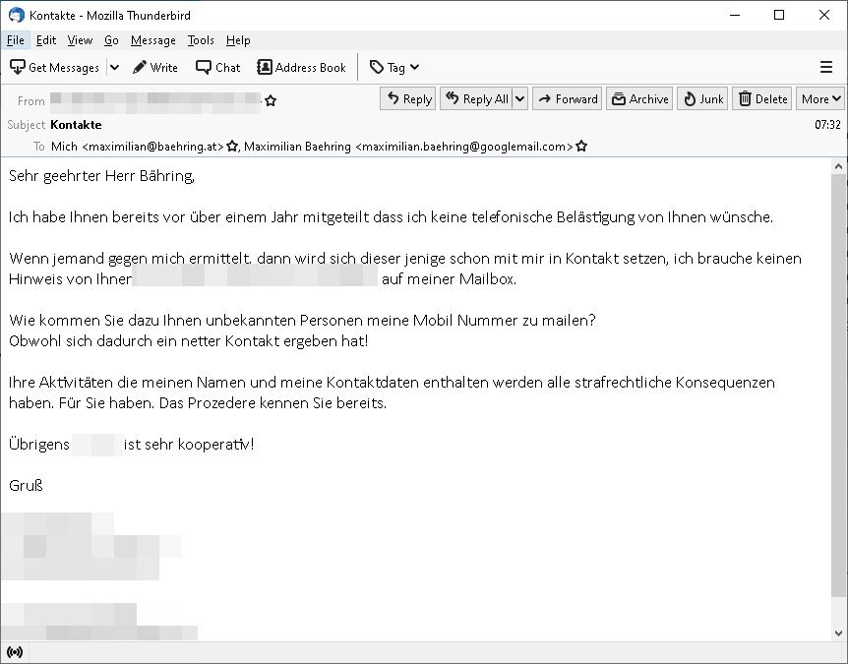Maximize the Thunderbird window

779,15
